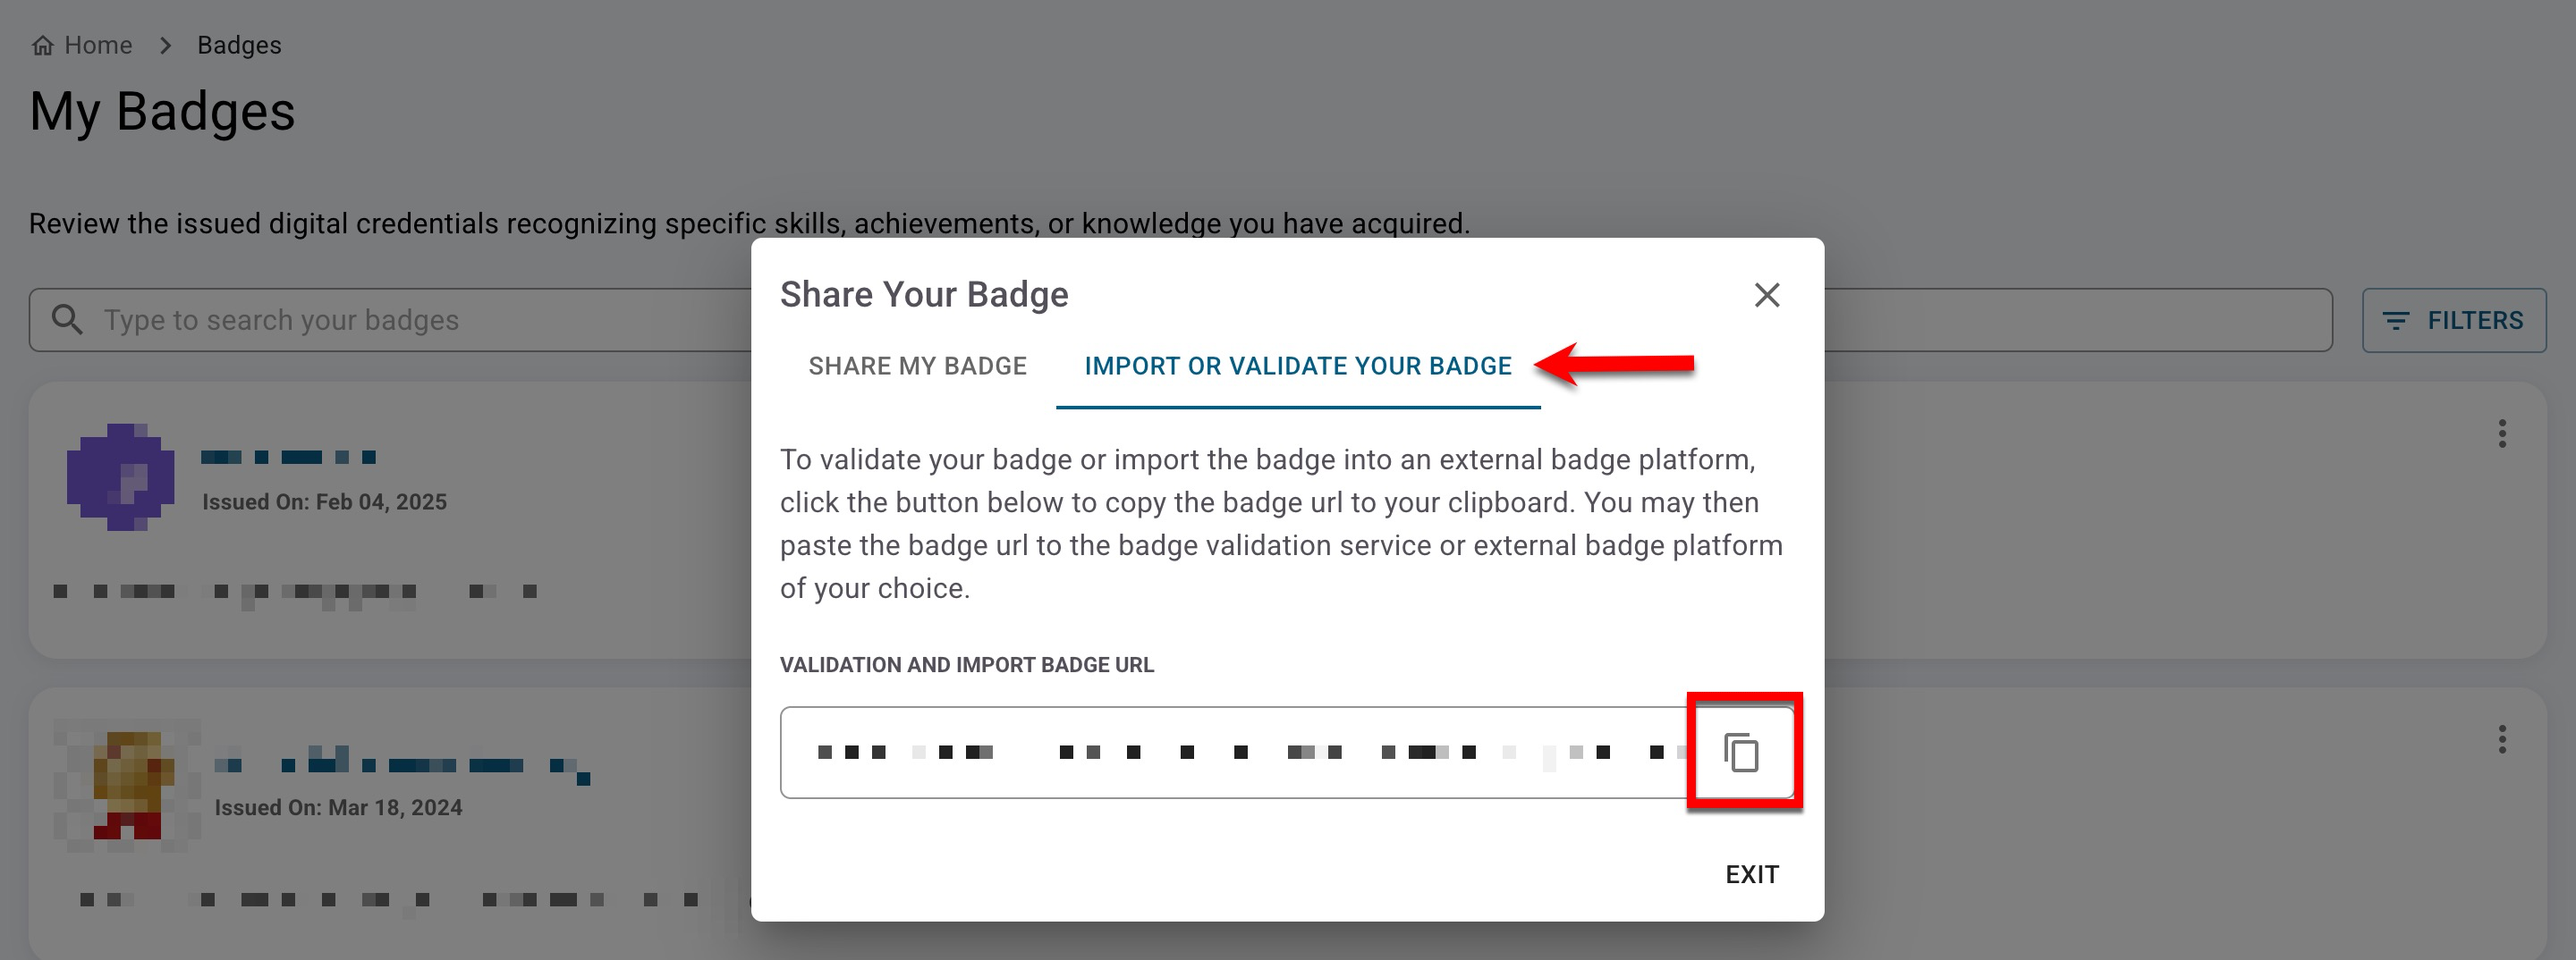
Task: Open title of badge issued Mar 18, 2024
Action: [x=400, y=766]
